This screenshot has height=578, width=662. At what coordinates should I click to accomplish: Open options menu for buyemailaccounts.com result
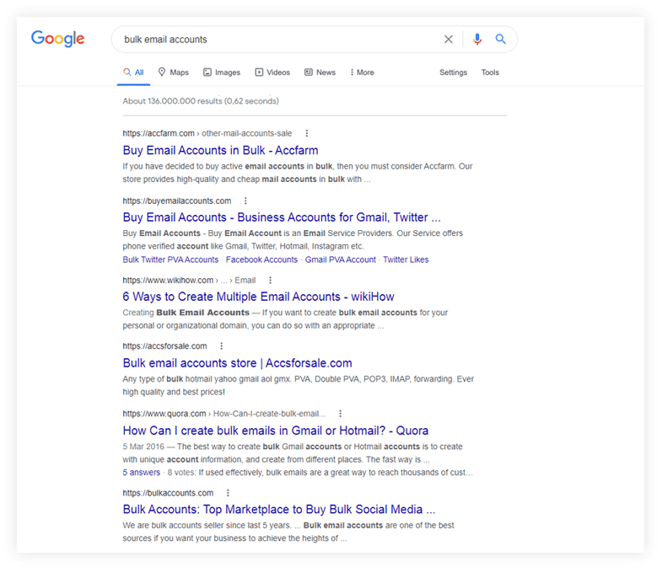click(x=245, y=201)
